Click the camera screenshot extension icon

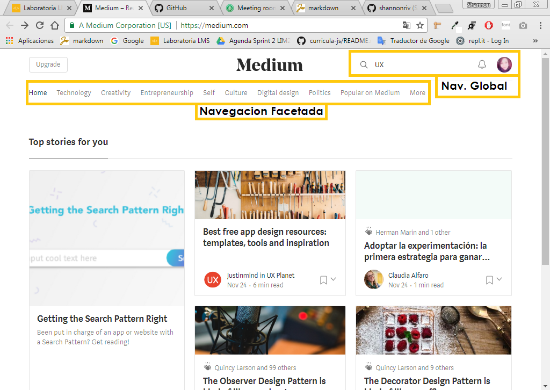click(523, 25)
